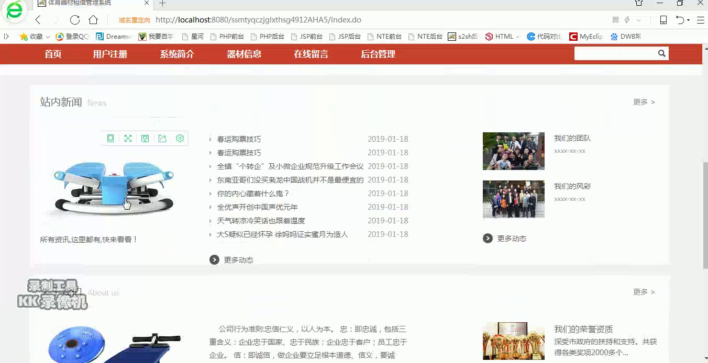Expand the bookmarks bar sidebar toggle arrow
This screenshot has height=363, width=708.
(x=6, y=37)
